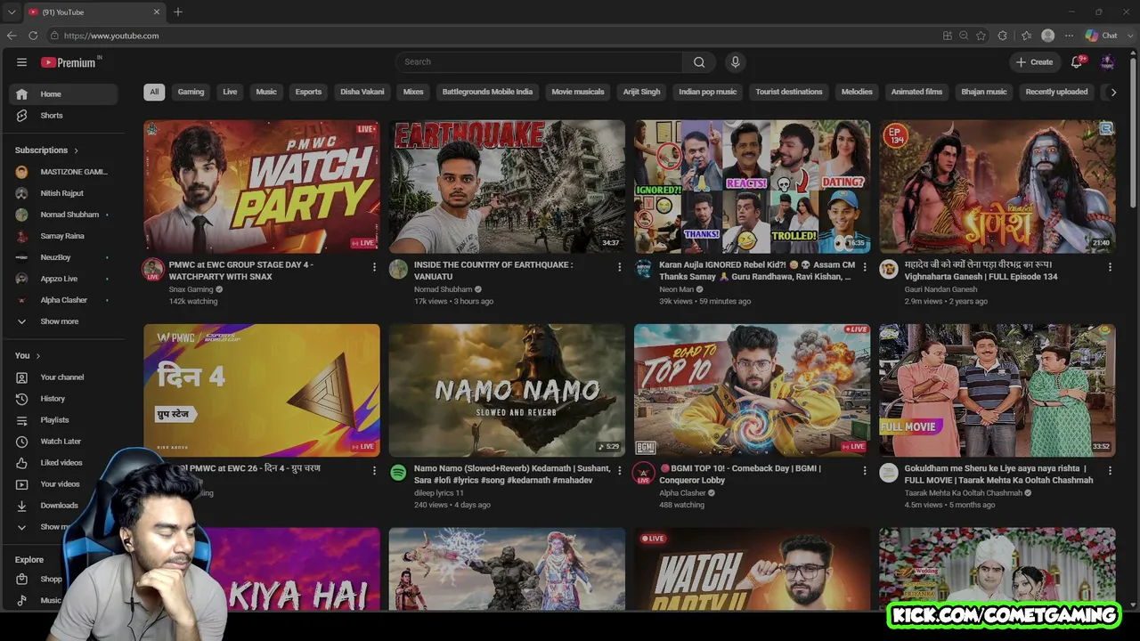Image resolution: width=1140 pixels, height=641 pixels.
Task: Open Playlists in the sidebar
Action: [53, 420]
